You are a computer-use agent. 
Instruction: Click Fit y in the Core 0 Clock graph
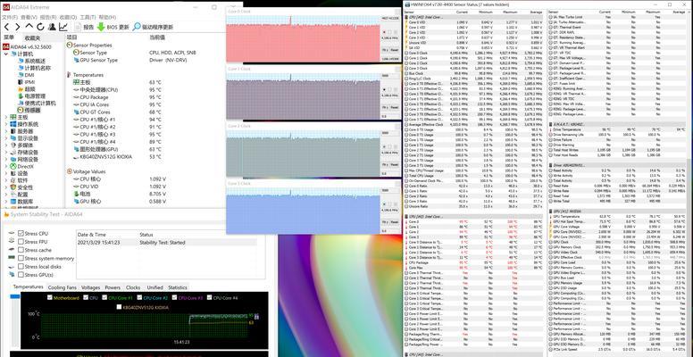(385, 50)
